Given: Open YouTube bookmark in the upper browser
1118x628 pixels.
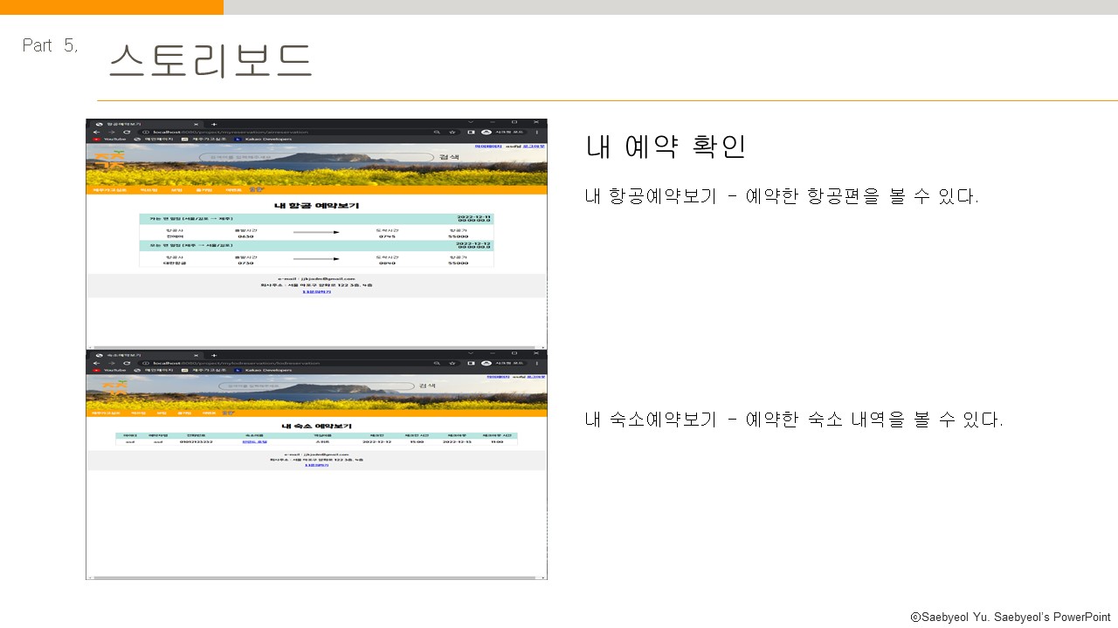Looking at the screenshot, I should pos(108,140).
